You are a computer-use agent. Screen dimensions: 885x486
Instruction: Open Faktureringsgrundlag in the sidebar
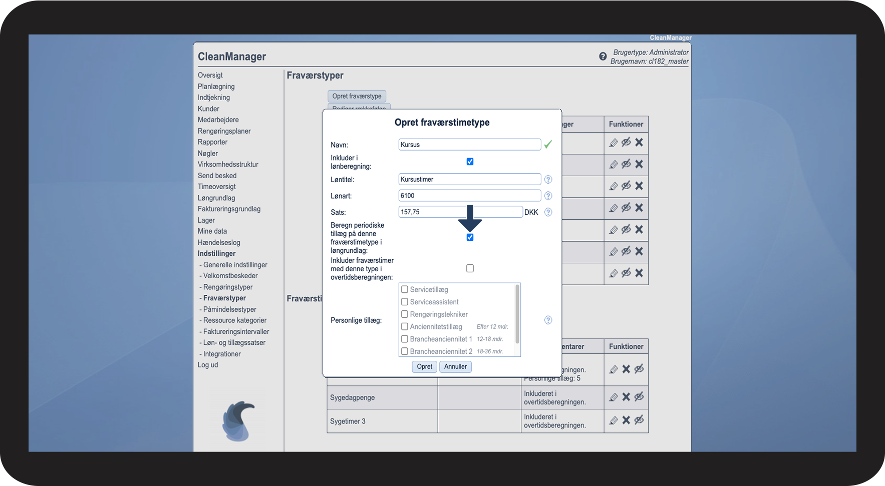tap(229, 209)
